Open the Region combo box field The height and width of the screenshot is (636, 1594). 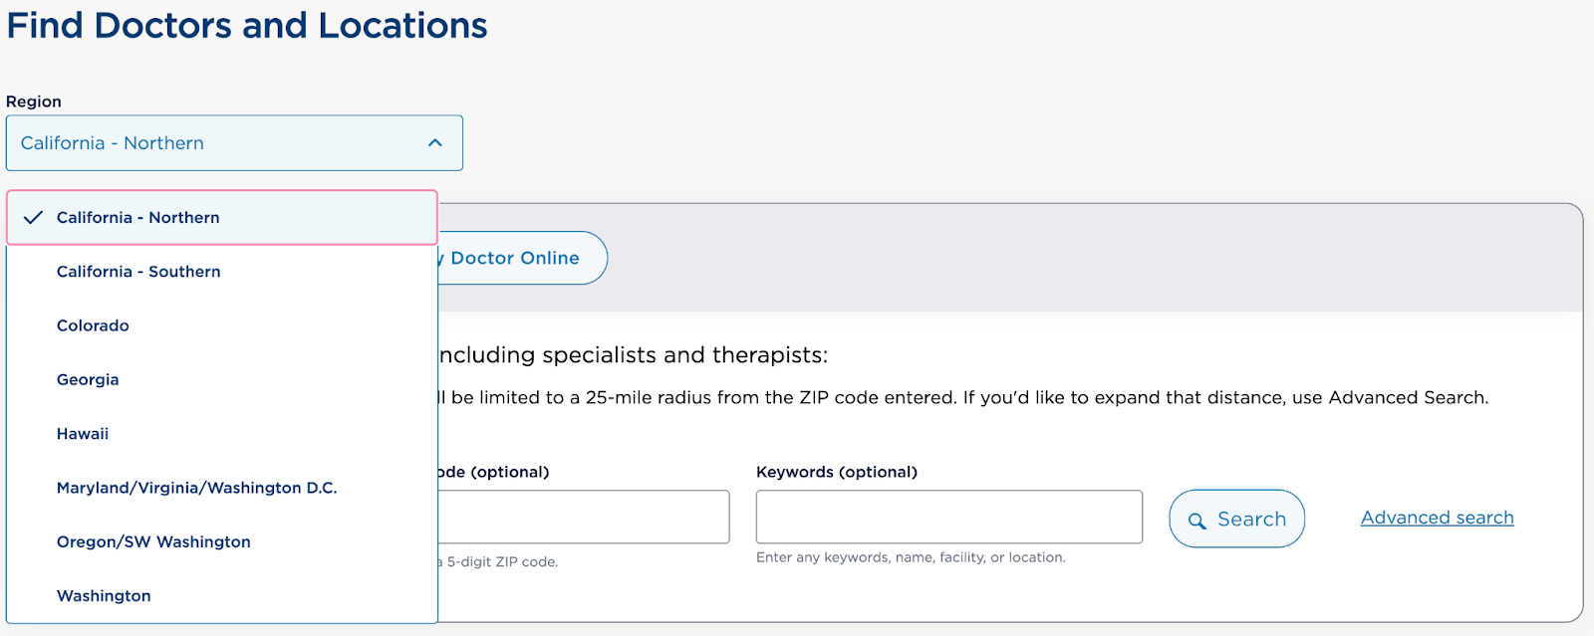coord(219,143)
